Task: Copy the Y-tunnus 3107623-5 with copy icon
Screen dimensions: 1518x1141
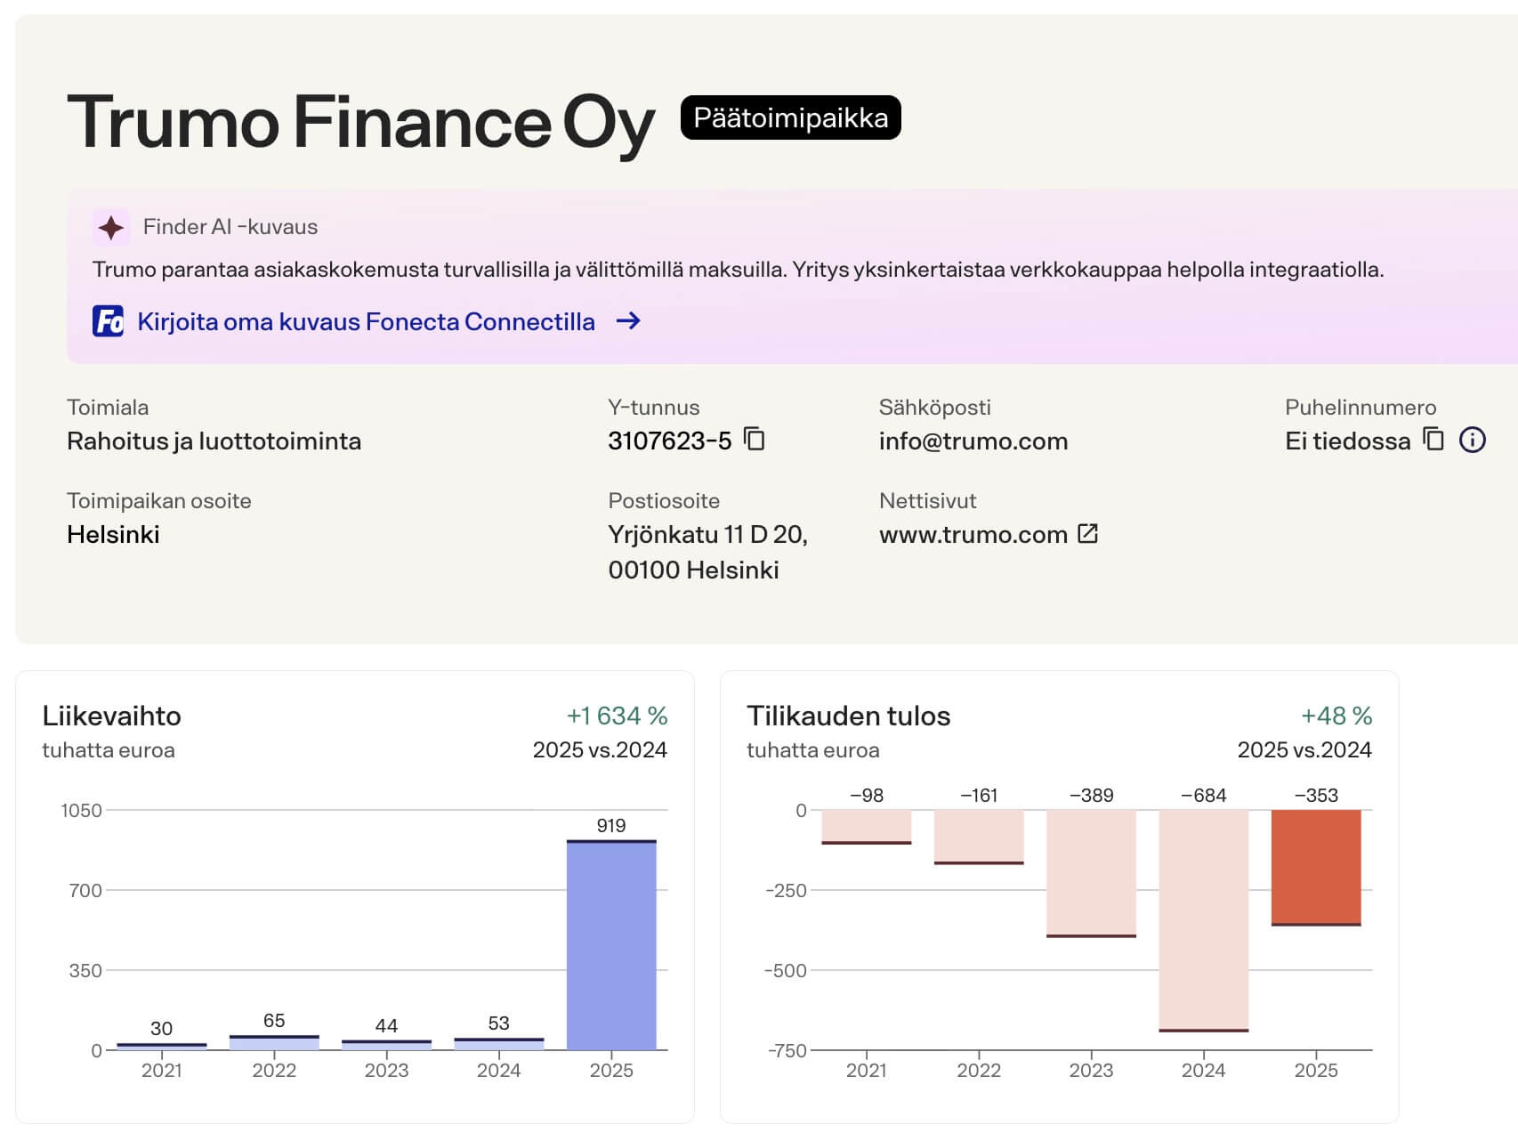Action: tap(755, 440)
